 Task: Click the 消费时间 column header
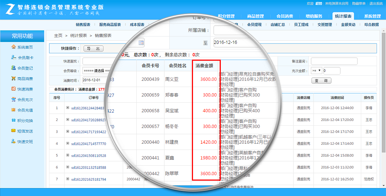pos(337,98)
